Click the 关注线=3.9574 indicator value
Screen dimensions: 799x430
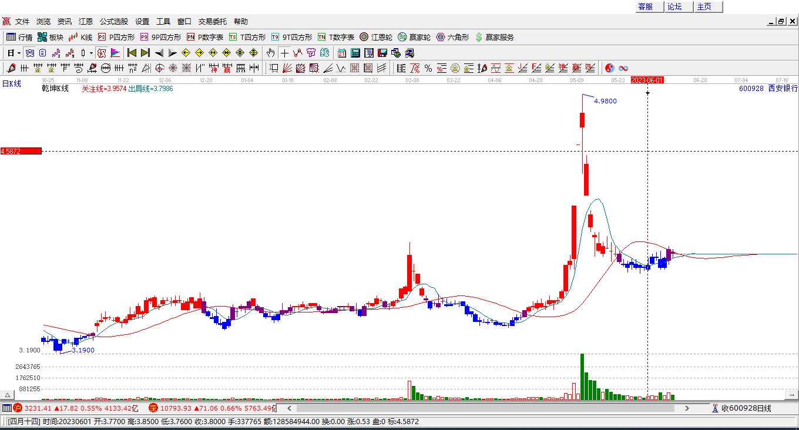[103, 89]
